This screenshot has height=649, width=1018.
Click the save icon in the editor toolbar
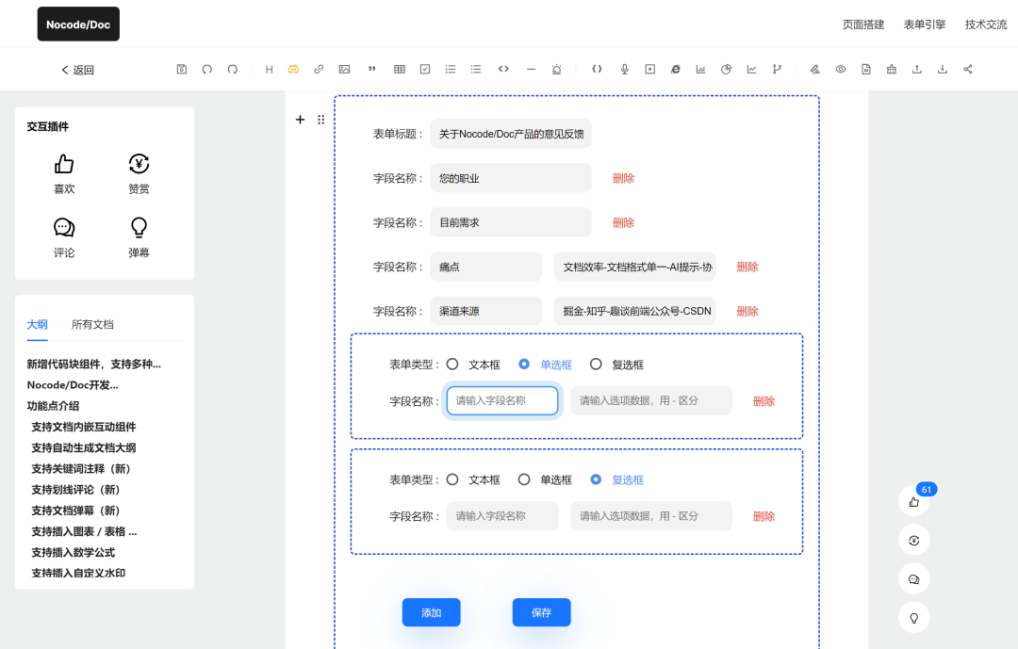click(x=182, y=69)
